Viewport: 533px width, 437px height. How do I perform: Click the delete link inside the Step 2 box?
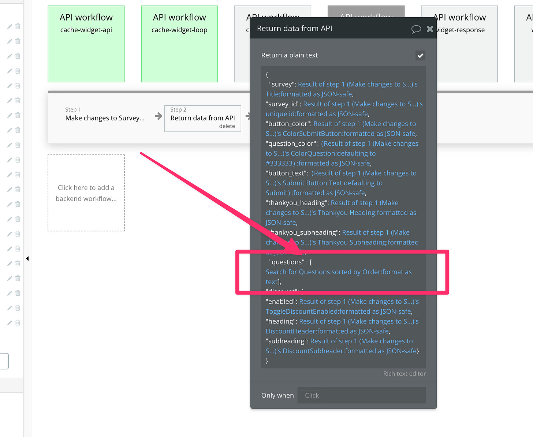pos(227,126)
